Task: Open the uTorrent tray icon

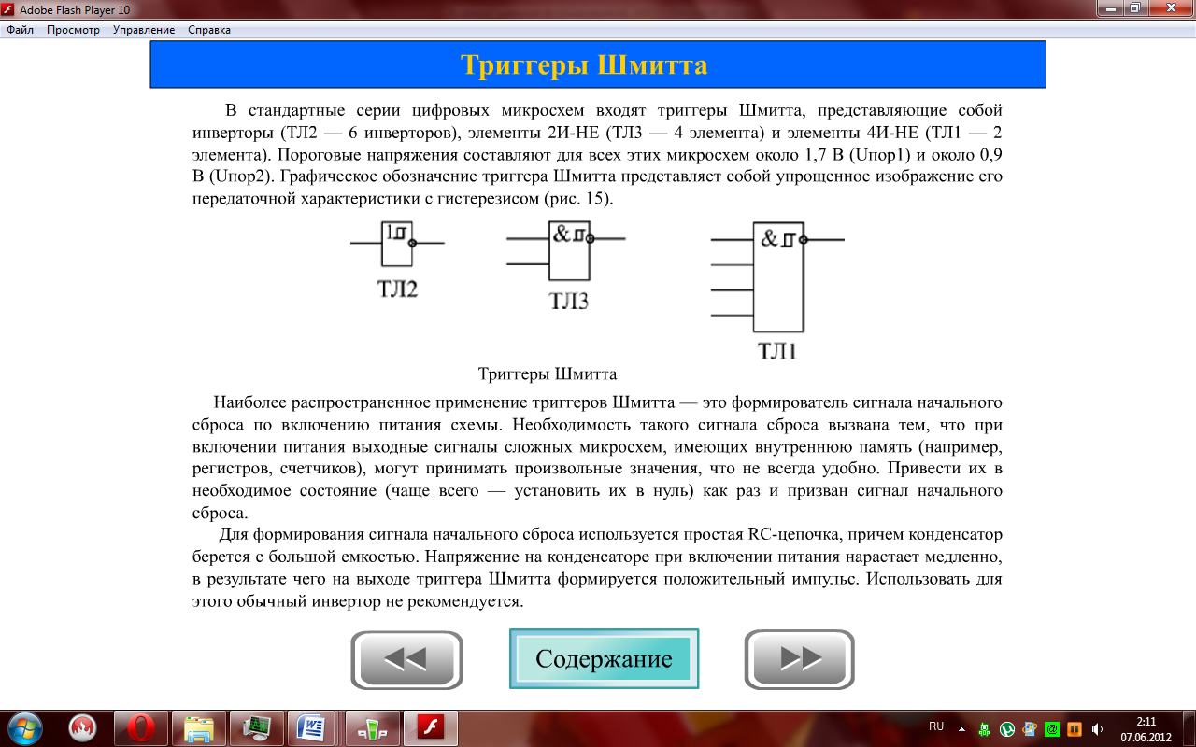Action: click(x=1007, y=728)
